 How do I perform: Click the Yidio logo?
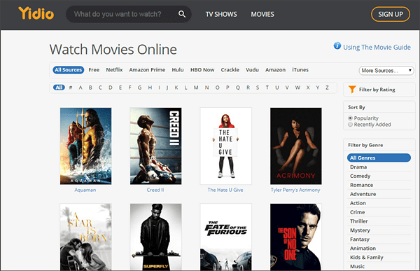(36, 13)
